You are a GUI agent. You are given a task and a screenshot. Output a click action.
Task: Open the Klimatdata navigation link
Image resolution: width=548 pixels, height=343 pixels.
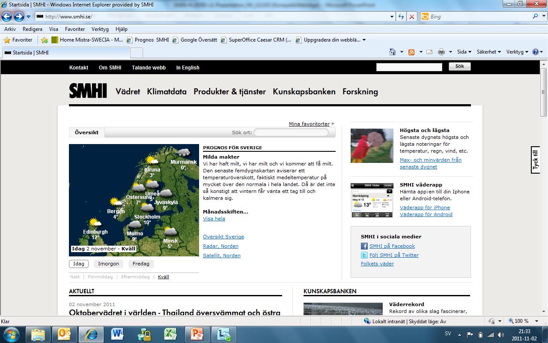(x=167, y=91)
